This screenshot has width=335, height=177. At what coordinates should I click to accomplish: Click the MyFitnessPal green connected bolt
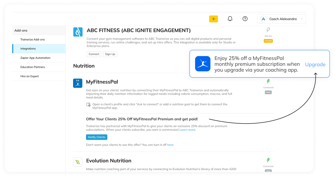[x=268, y=81]
